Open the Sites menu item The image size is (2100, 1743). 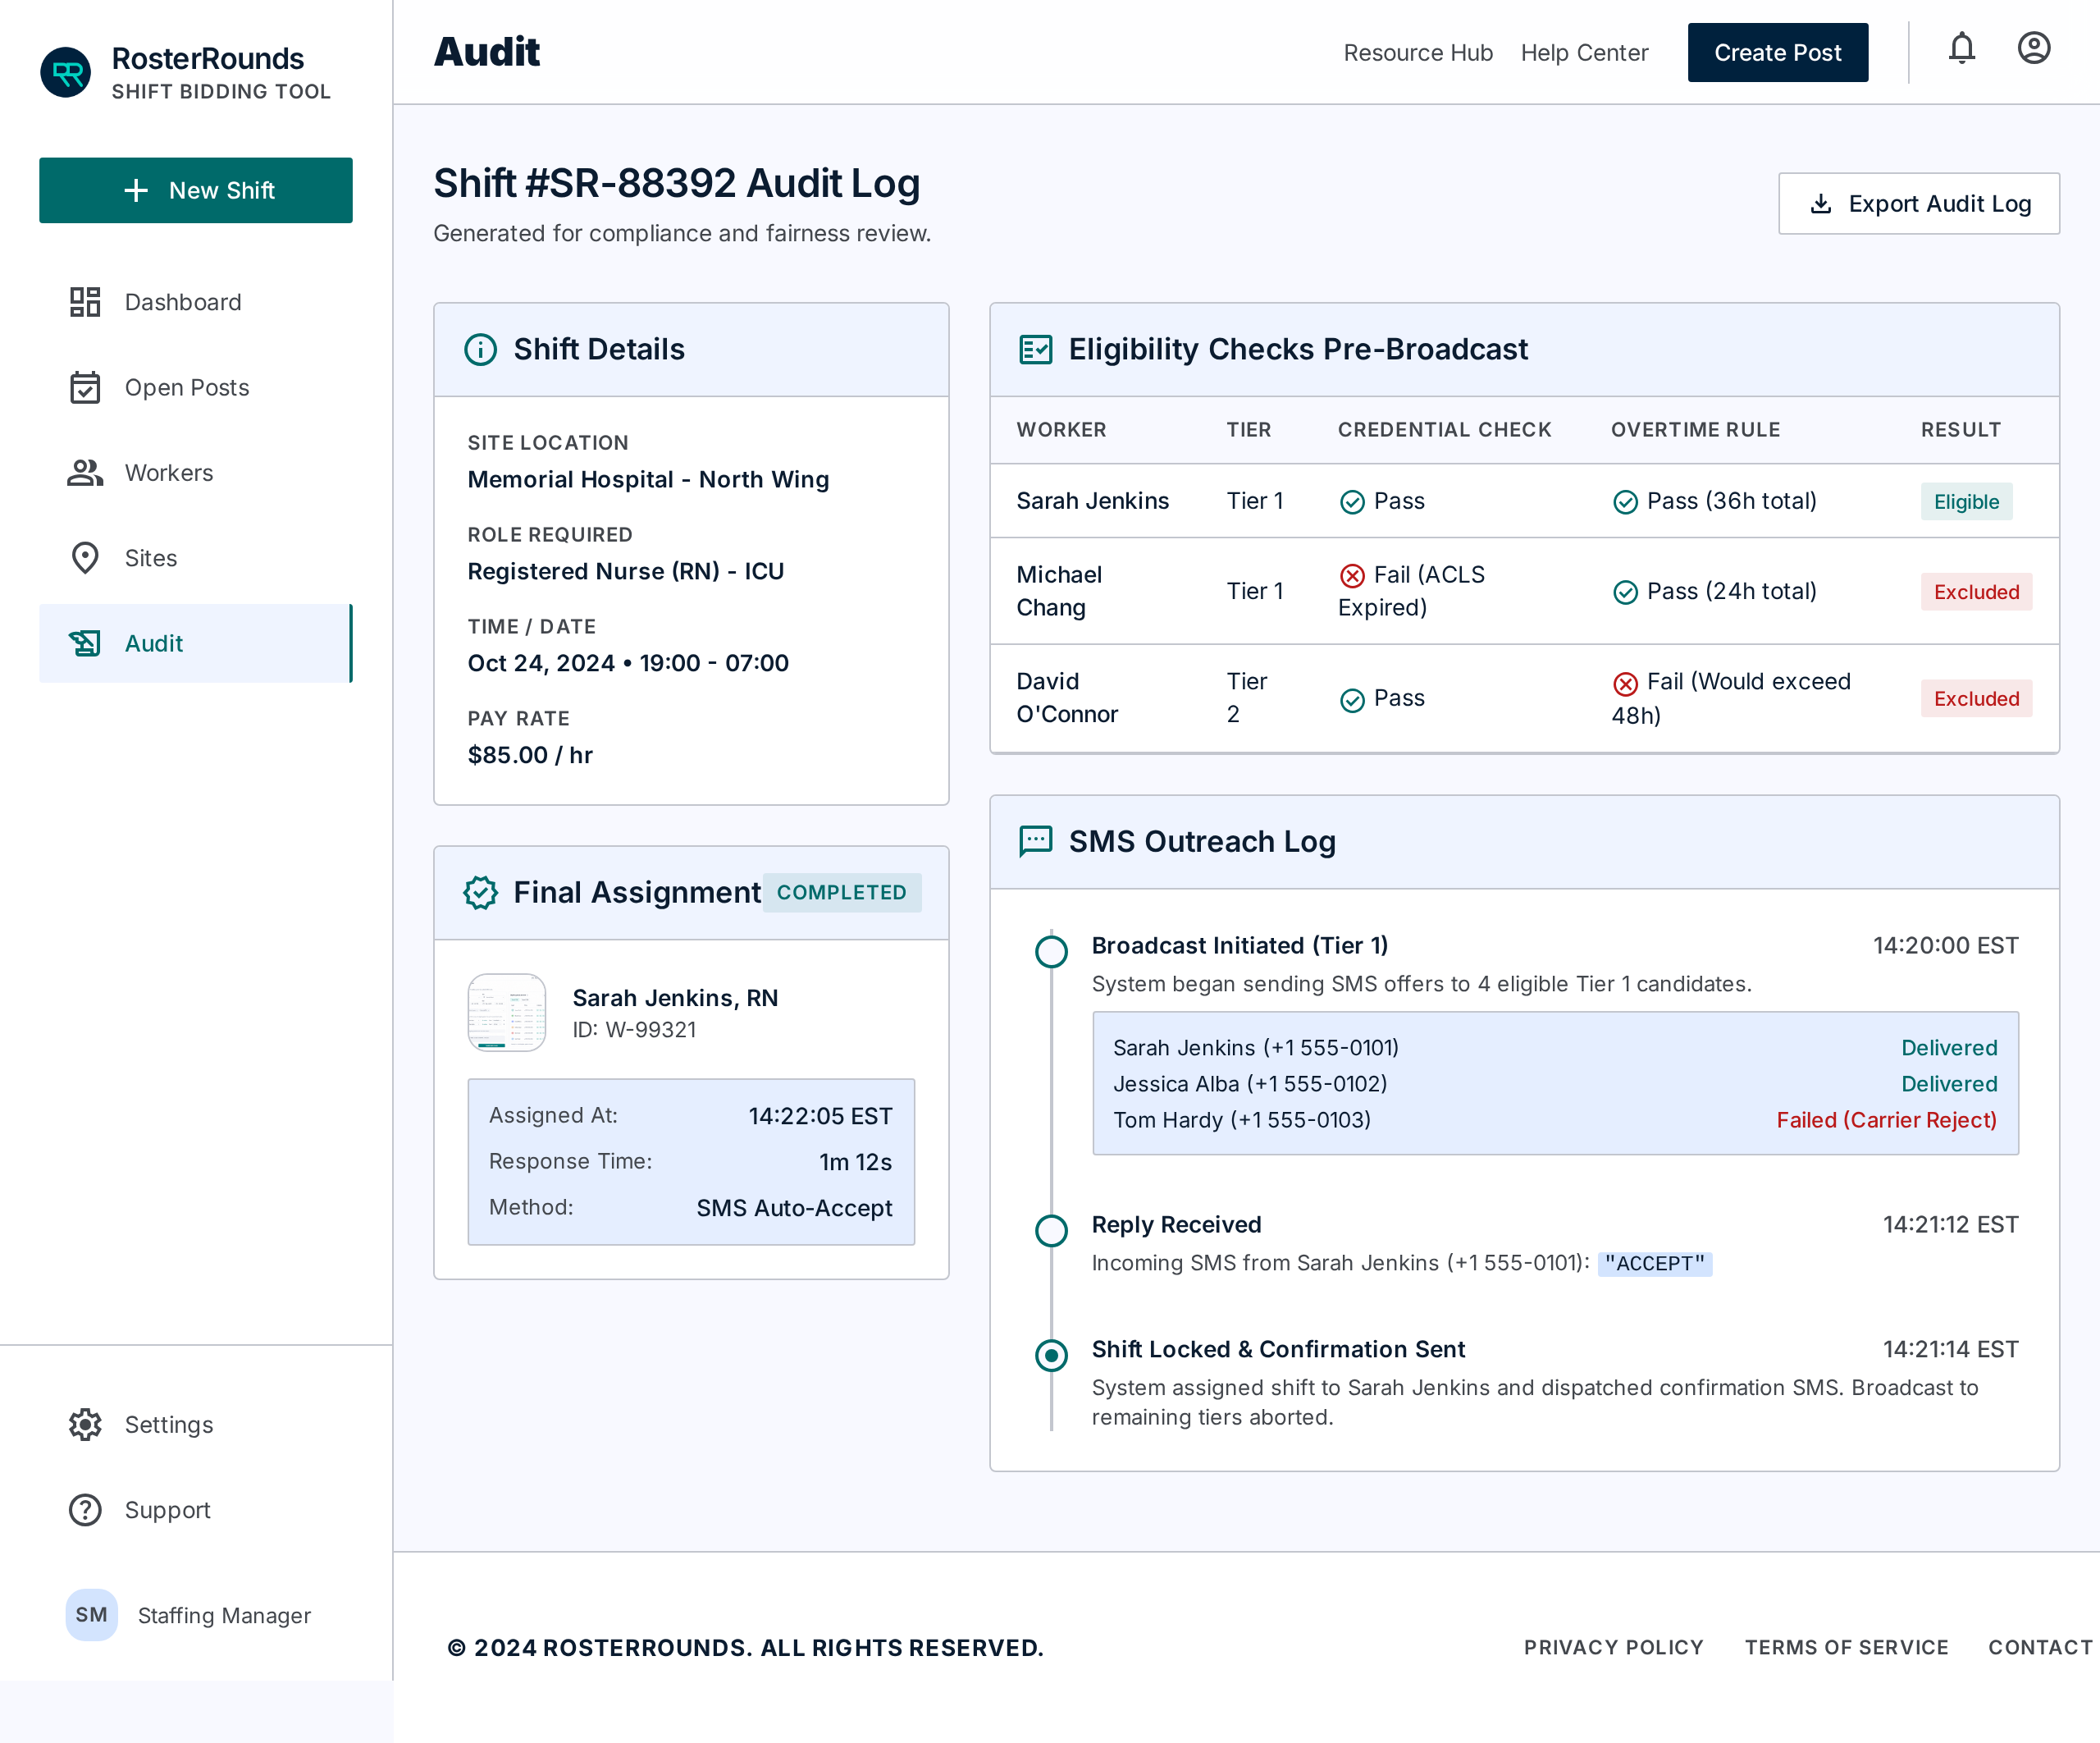point(196,557)
